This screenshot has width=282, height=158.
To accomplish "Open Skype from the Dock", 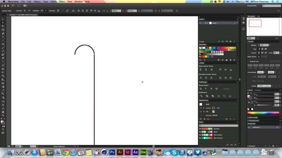I will tap(174, 152).
